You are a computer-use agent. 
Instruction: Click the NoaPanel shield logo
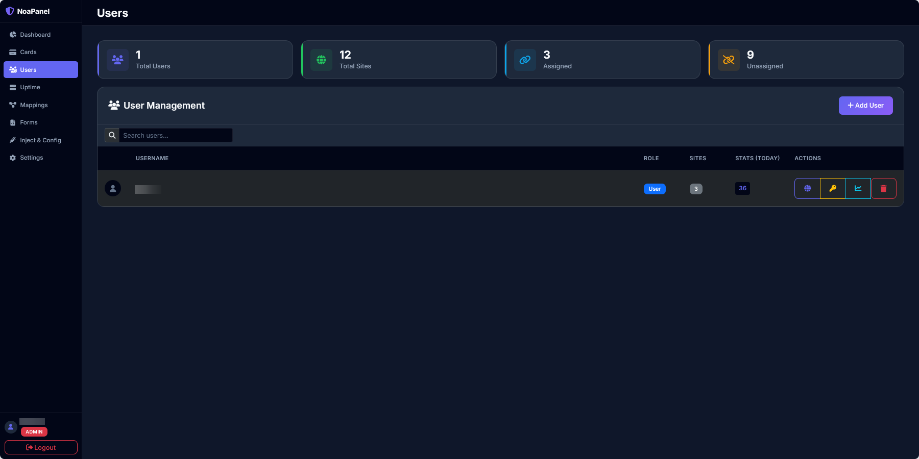pyautogui.click(x=10, y=11)
